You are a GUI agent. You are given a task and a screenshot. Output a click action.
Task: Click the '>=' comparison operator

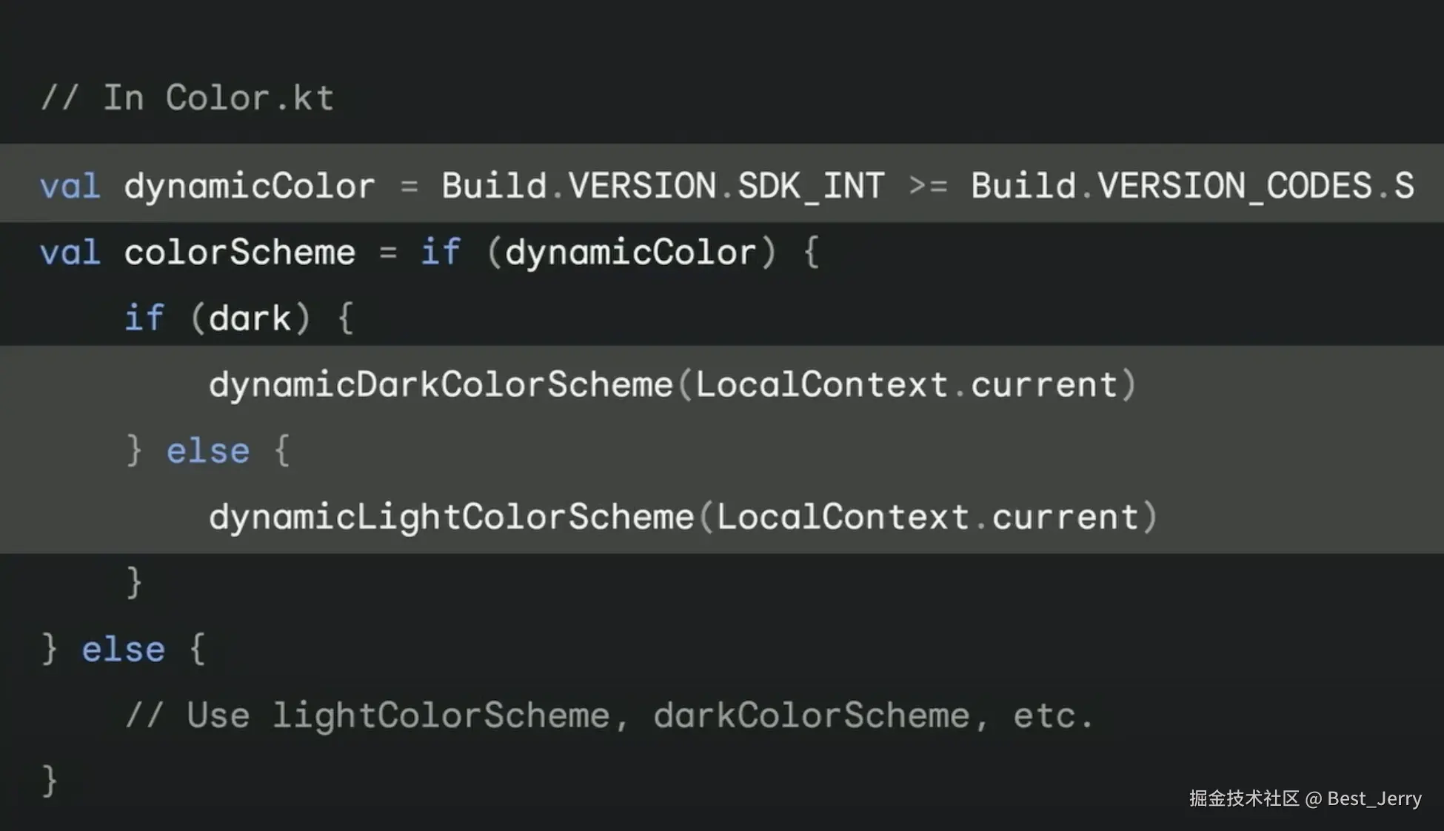(x=927, y=186)
